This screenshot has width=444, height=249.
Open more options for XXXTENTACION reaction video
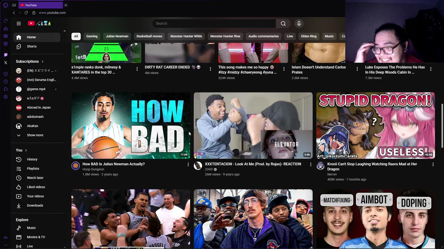310,165
